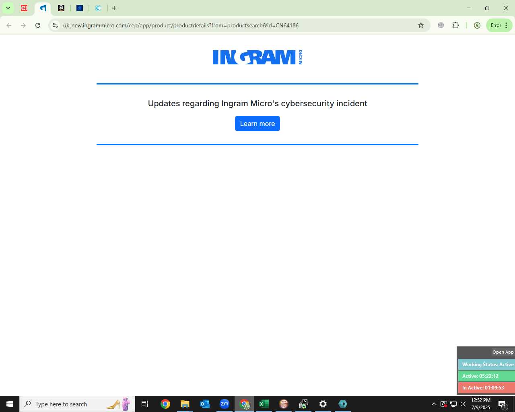Switch to the dark blue 'df' tab
The image size is (515, 412).
(x=80, y=8)
